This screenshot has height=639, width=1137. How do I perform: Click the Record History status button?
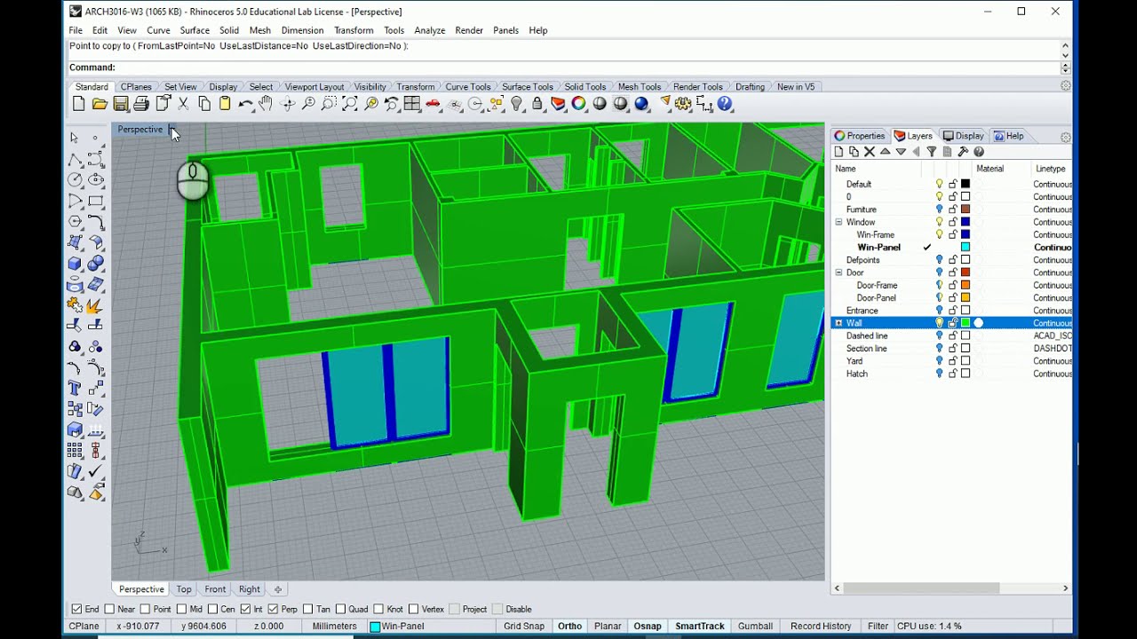[821, 627]
